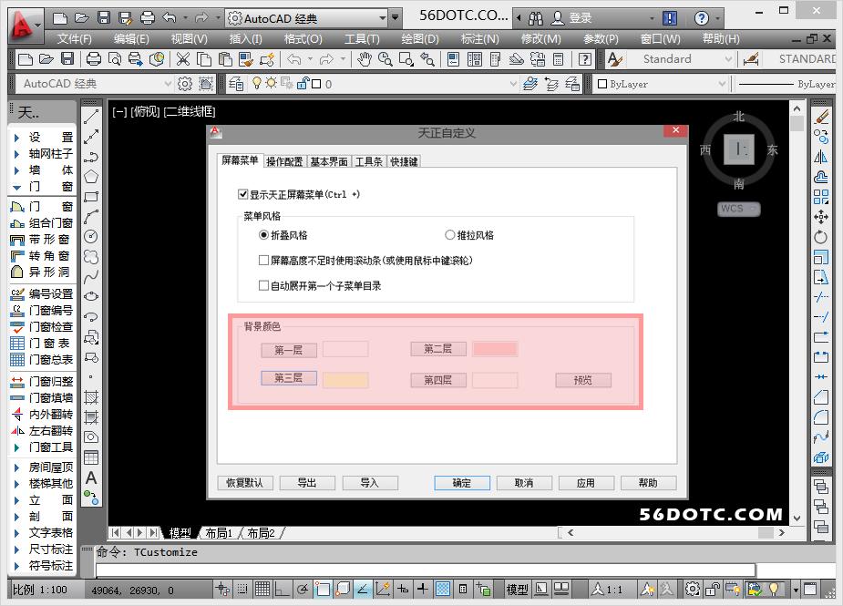Open the 组合门窗 tool in sidebar
Image resolution: width=843 pixels, height=606 pixels.
[x=41, y=223]
